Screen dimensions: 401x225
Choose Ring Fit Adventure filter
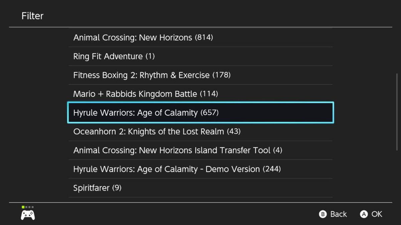coord(114,56)
